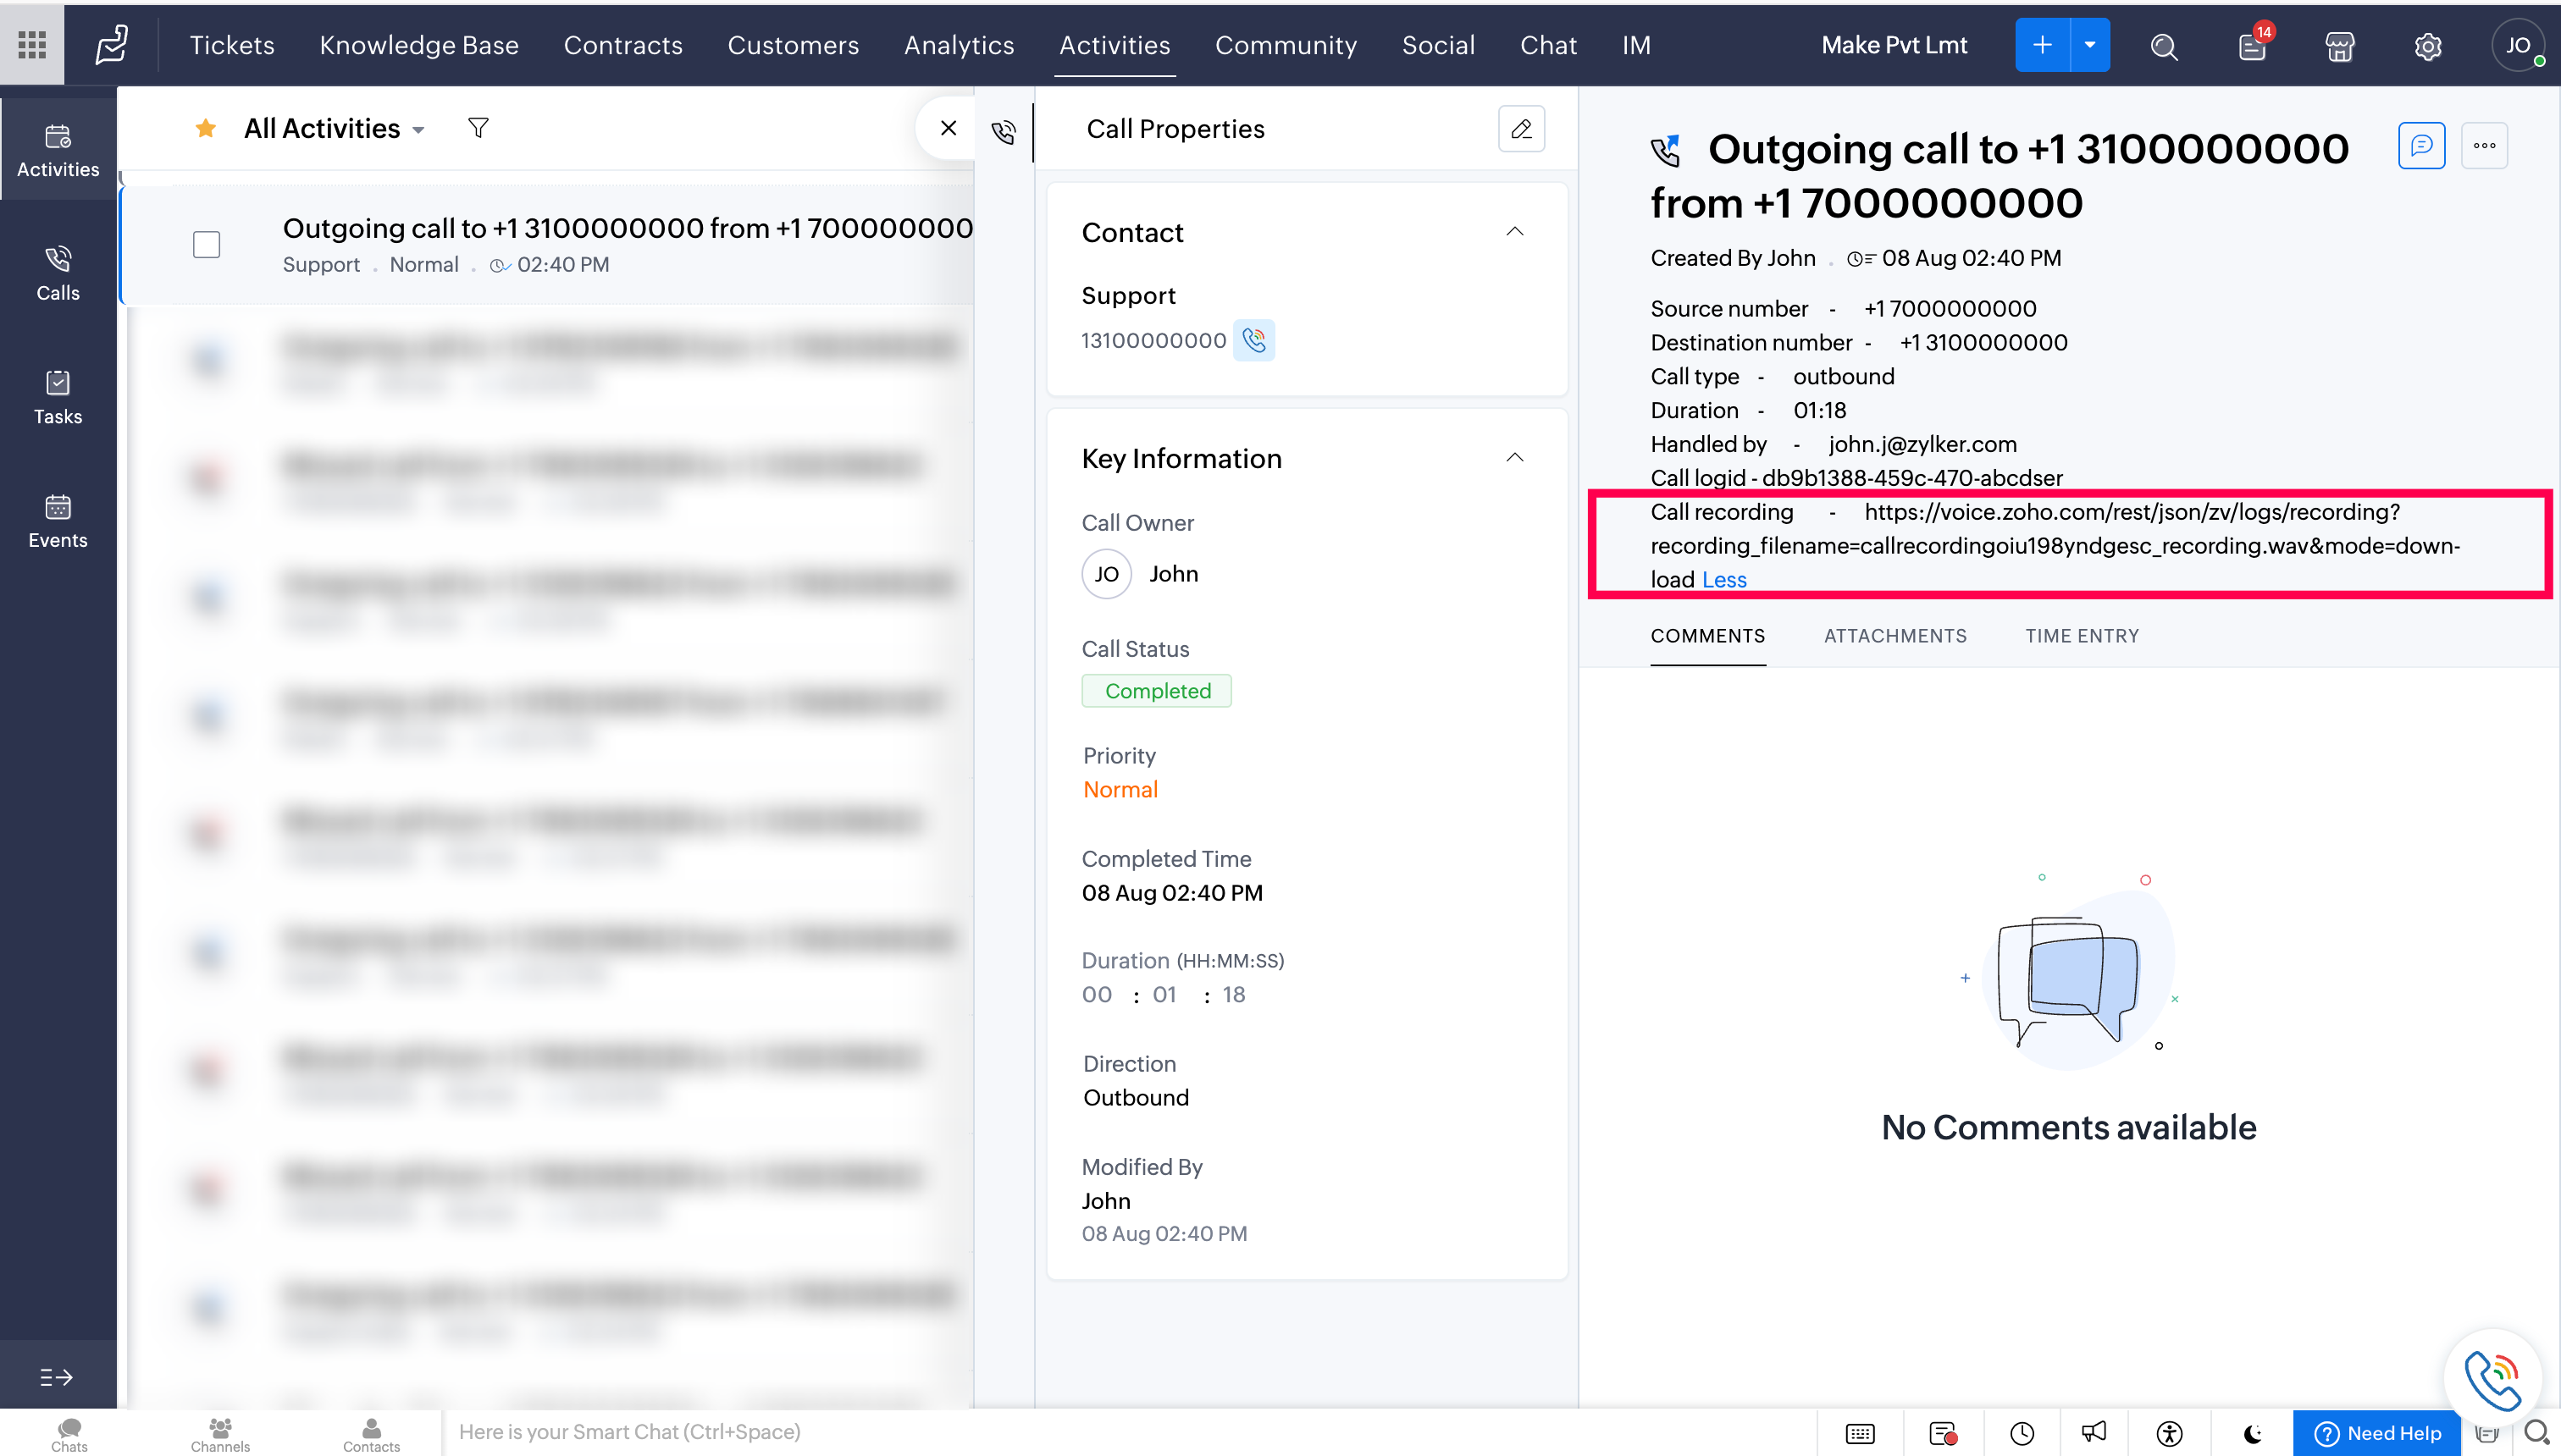Open the floating telephony phone widget

click(2492, 1377)
